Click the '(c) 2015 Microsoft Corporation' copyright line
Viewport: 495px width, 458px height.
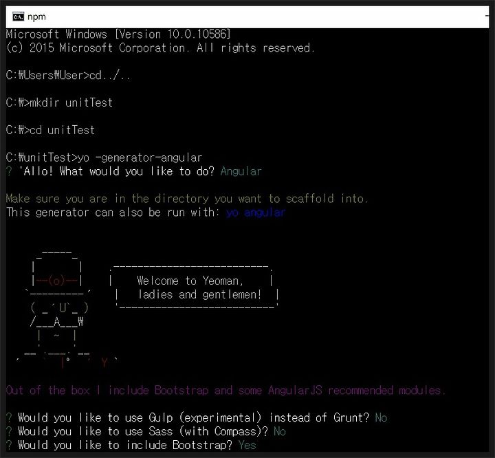coord(160,48)
